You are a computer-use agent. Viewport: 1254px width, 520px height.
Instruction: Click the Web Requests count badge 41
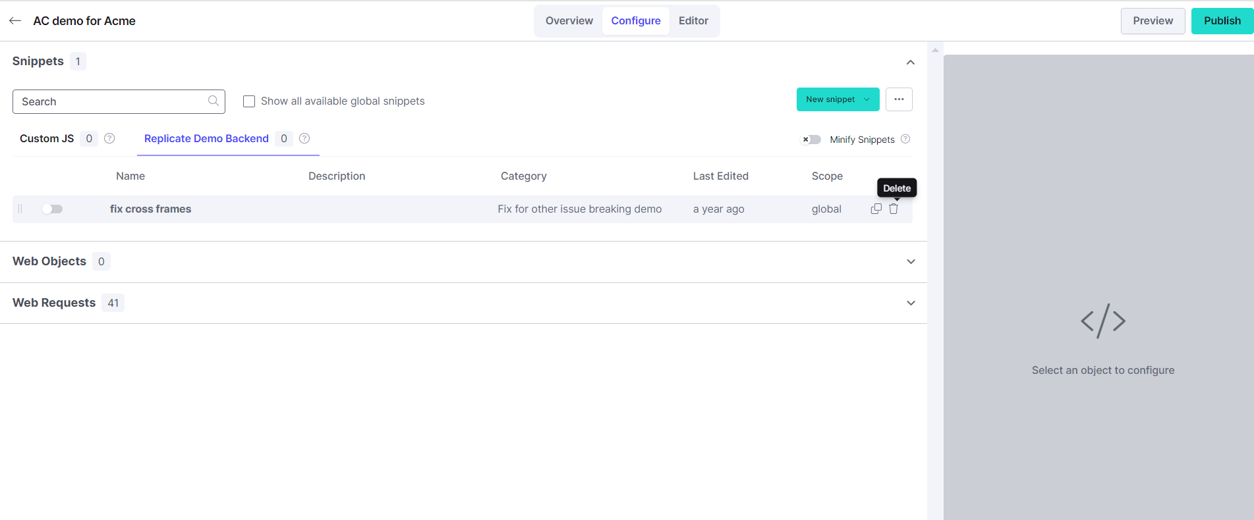coord(113,303)
